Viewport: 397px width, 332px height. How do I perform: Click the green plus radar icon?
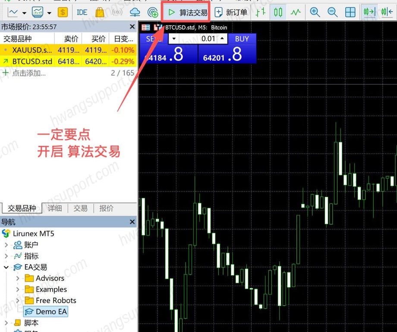pos(153,12)
